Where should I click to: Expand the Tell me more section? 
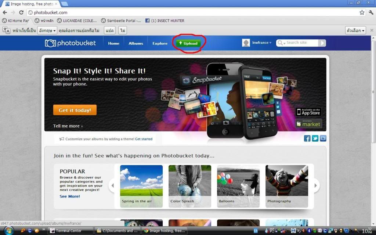coord(68,126)
